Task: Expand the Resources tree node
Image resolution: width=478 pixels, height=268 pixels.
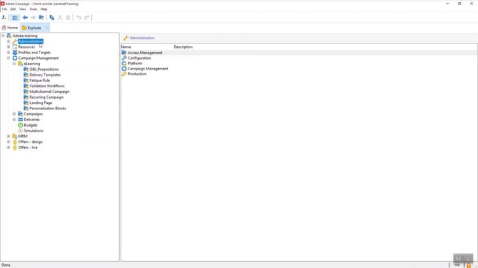Action: click(x=8, y=47)
